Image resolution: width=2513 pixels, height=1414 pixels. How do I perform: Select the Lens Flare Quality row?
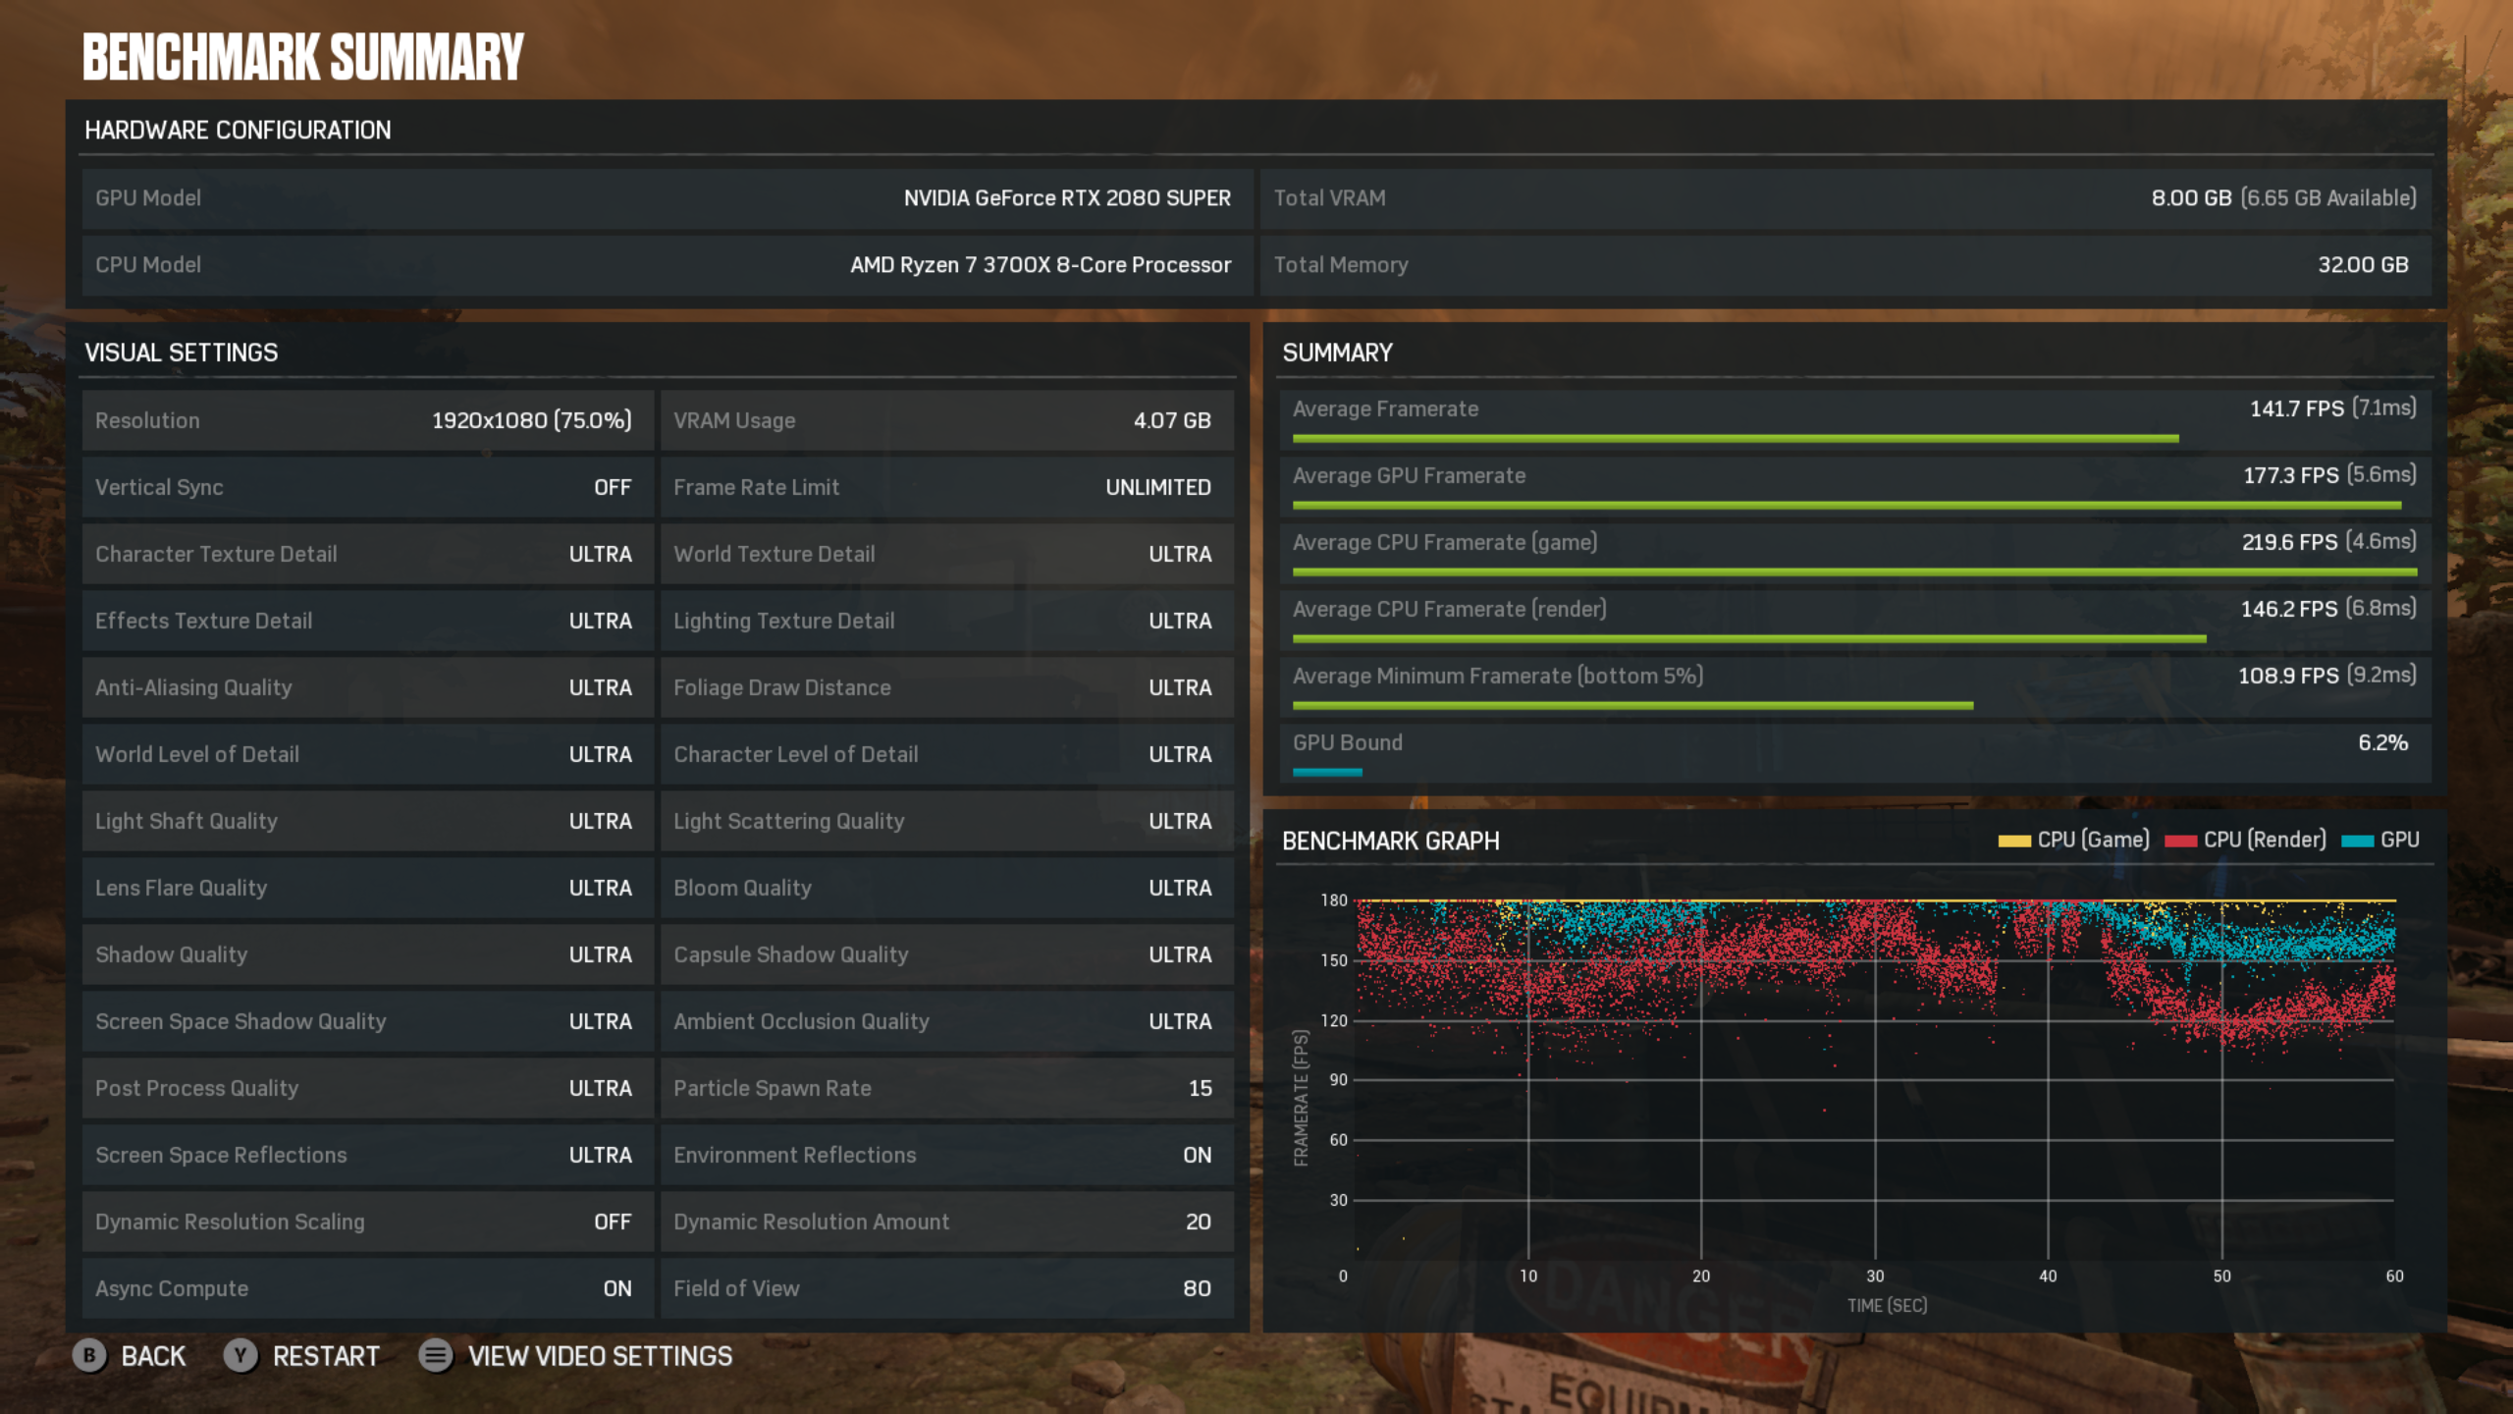367,888
